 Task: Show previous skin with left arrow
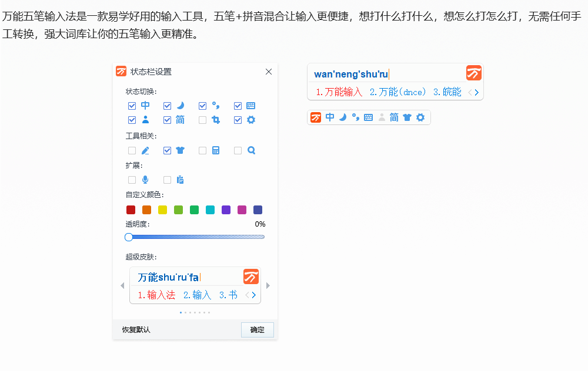tap(122, 286)
